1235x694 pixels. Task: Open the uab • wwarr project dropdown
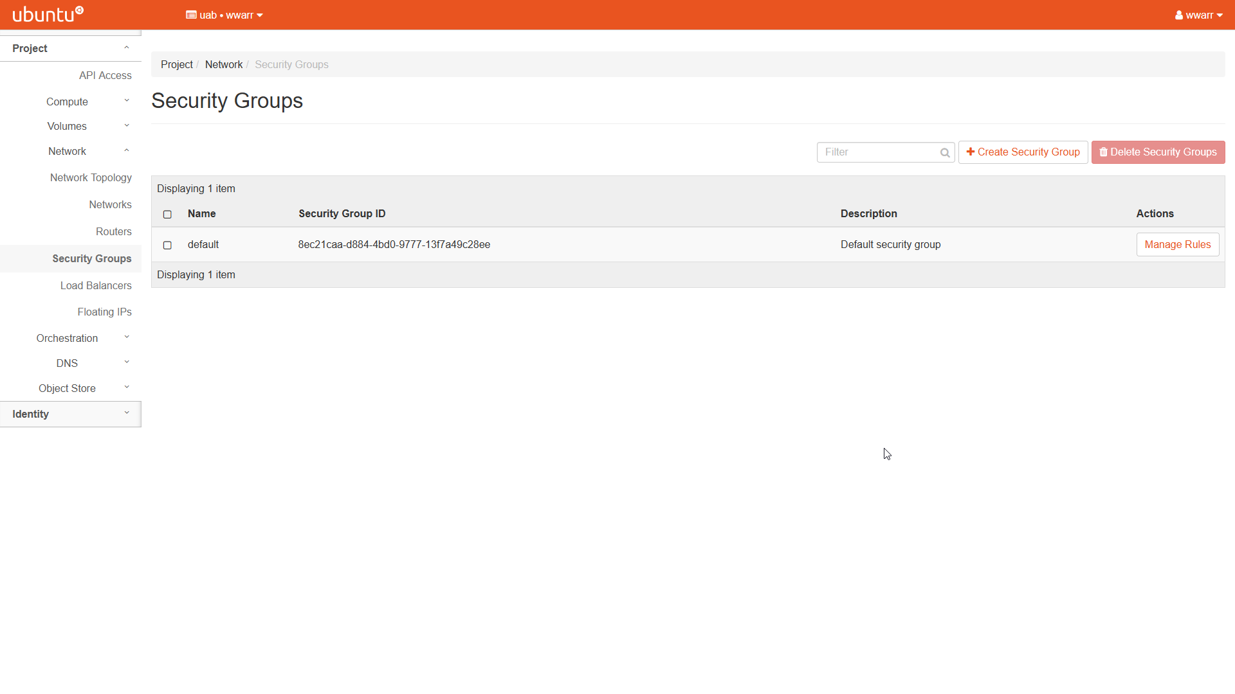(x=224, y=15)
